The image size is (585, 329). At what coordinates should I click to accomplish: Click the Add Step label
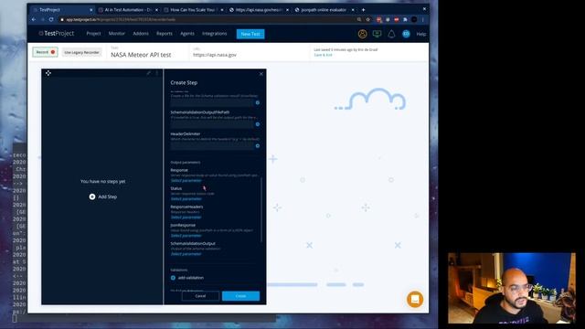point(108,196)
